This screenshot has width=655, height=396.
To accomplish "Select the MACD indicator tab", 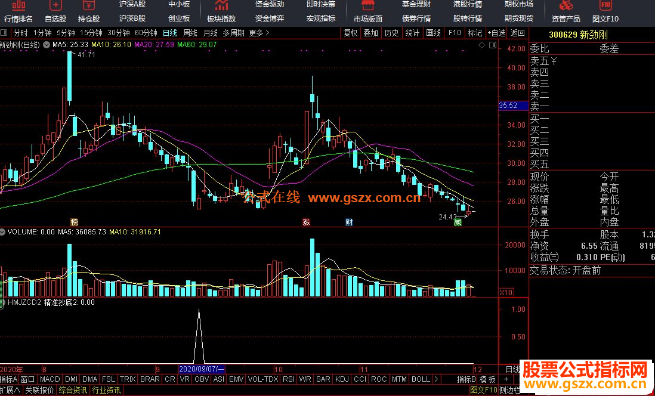I will (50, 379).
